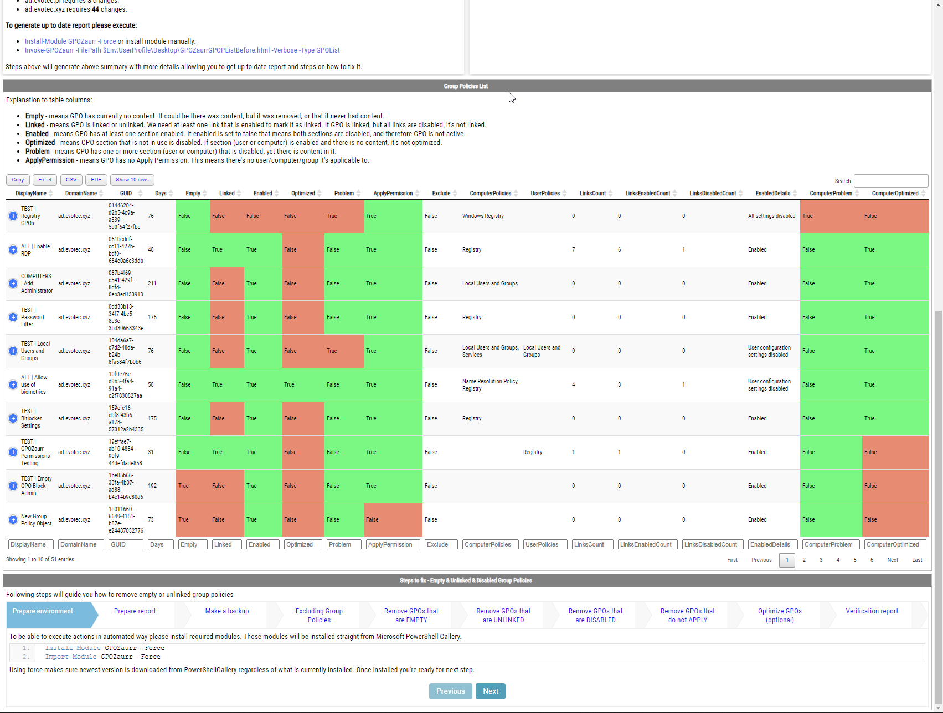Screen dimensions: 943x713
Task: Expand the ALL | Enable RDP row details
Action: coord(13,250)
